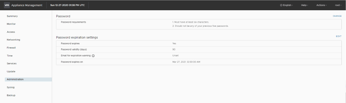Open the Firewall page
Image resolution: width=346 pixels, height=103 pixels.
11,48
